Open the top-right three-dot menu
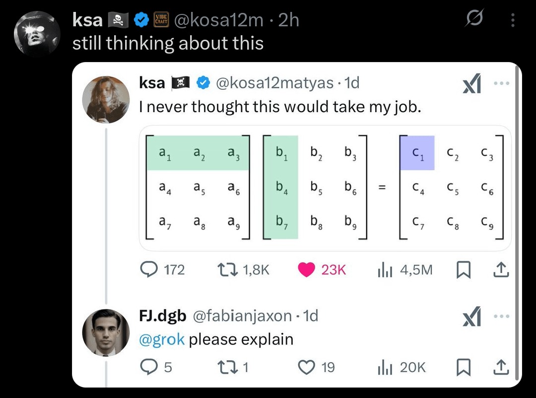The width and height of the screenshot is (536, 398). (x=513, y=20)
